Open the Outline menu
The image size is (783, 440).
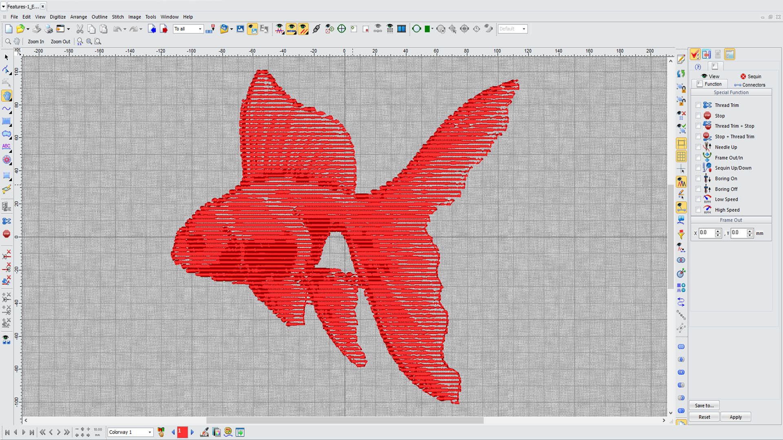pos(100,17)
